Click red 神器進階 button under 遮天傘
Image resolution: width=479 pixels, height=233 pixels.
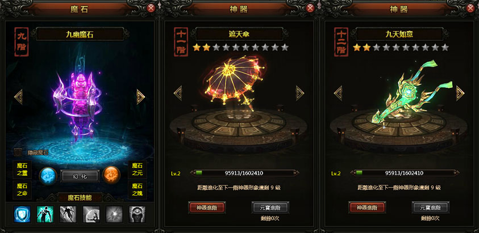click(207, 207)
